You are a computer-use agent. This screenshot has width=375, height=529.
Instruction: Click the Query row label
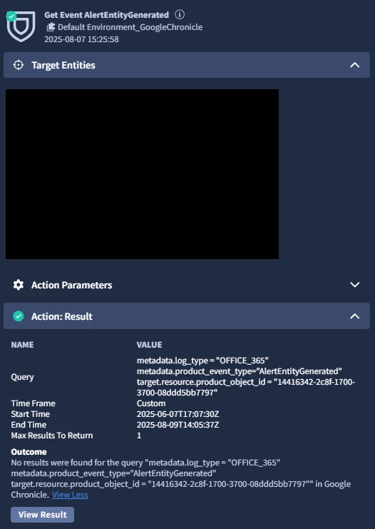tap(22, 376)
